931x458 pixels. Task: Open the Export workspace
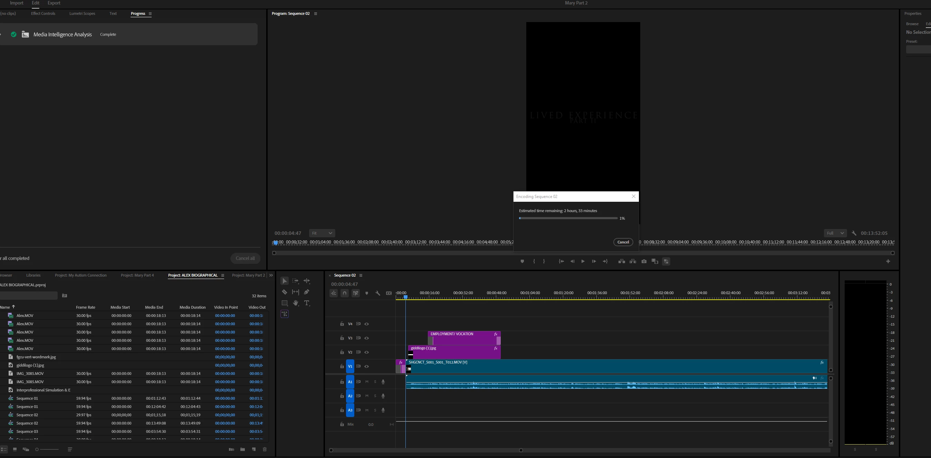coord(54,3)
